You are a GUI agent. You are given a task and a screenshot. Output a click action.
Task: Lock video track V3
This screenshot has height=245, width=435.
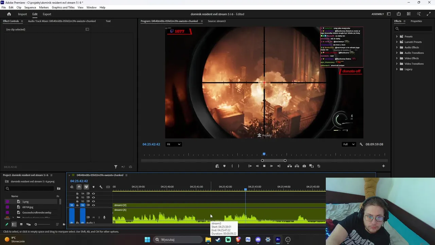[x=77, y=197]
